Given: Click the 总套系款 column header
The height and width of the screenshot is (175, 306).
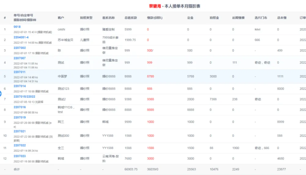Looking at the screenshot, I should click(x=131, y=18).
